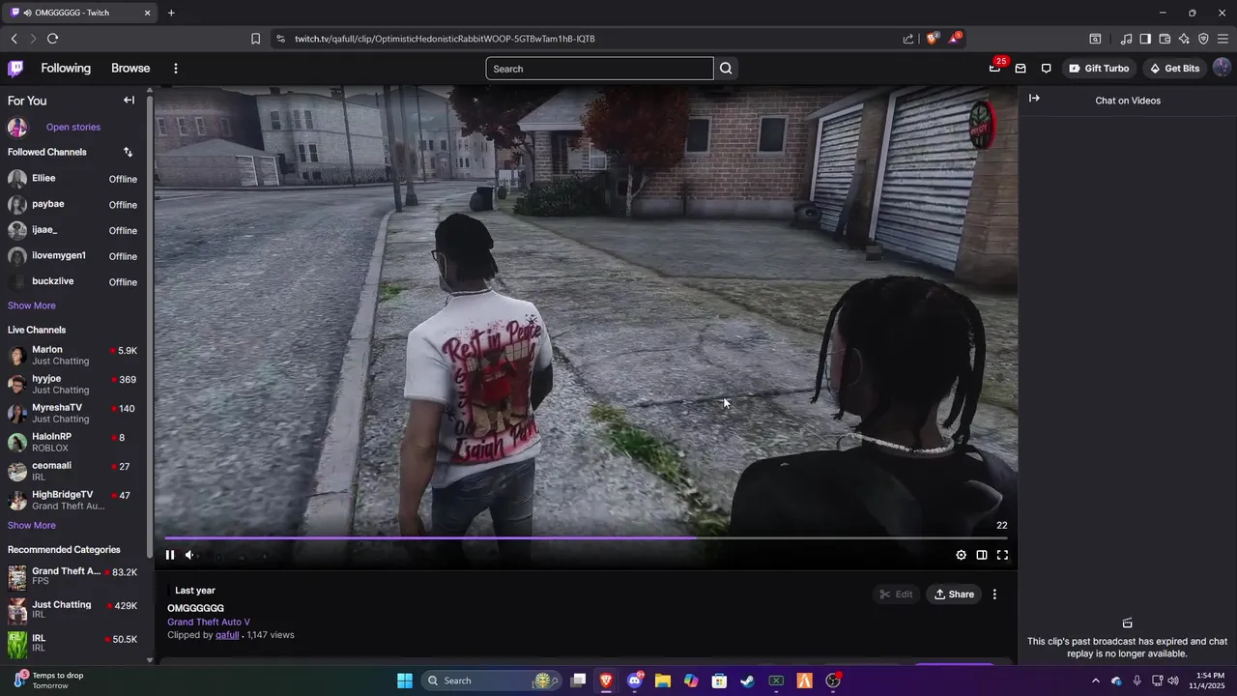Open the IRL recommended category

click(x=73, y=643)
